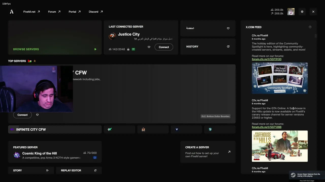This screenshot has width=325, height=182.
Task: Open CREATE A SERVER guide
Action: click(208, 152)
